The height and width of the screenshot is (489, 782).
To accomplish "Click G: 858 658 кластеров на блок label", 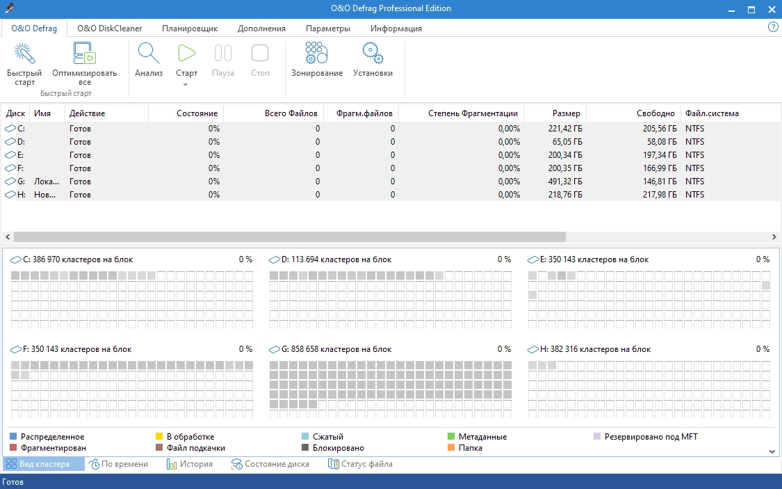I will coord(336,349).
